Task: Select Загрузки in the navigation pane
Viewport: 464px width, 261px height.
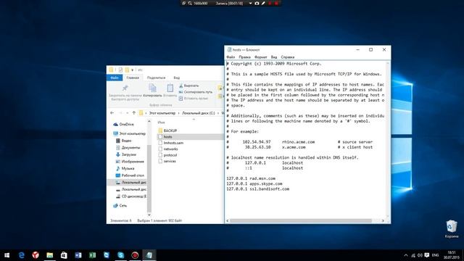Action: (129, 154)
